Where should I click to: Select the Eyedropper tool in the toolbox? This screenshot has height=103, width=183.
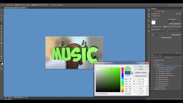pyautogui.click(x=1, y=23)
